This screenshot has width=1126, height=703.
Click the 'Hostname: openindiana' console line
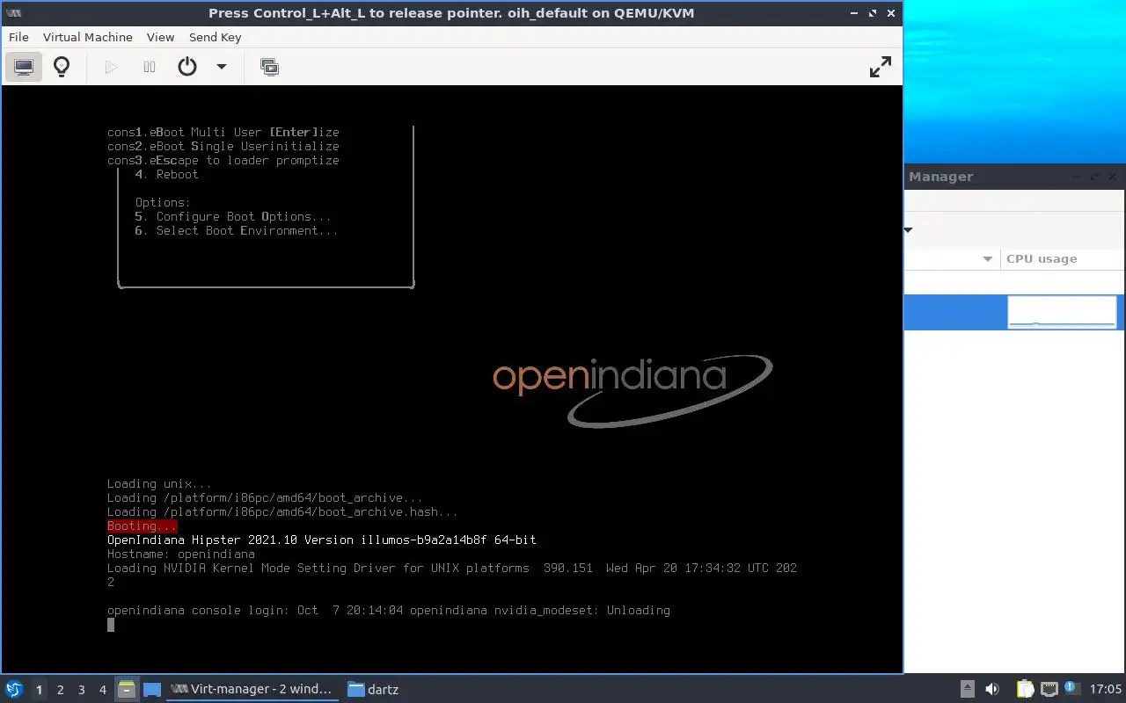tap(181, 554)
